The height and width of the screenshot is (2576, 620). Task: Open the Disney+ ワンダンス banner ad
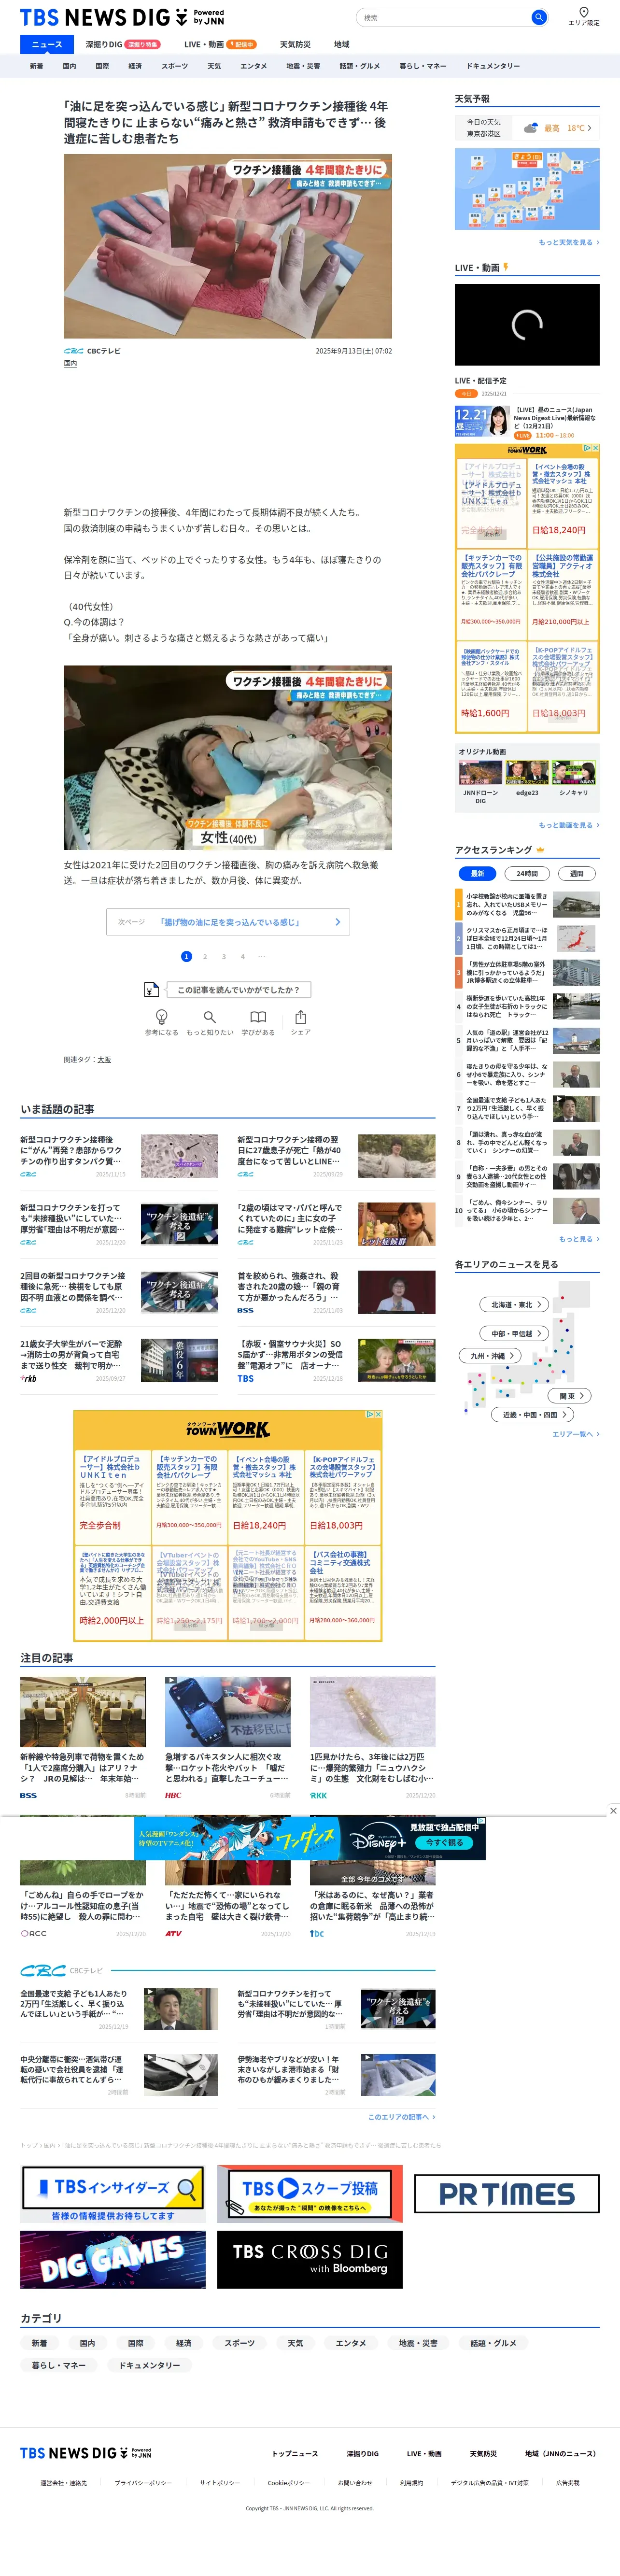[310, 1838]
